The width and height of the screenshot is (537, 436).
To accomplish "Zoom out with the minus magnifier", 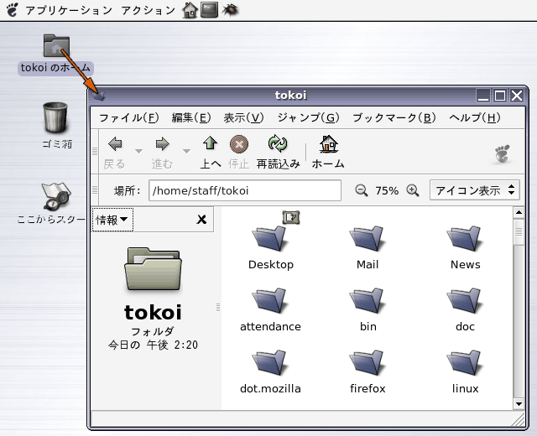I will pos(362,190).
